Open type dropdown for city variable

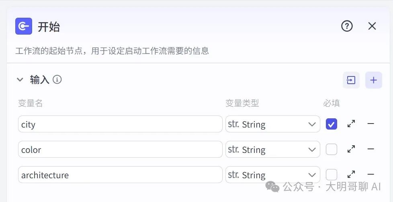(x=272, y=124)
